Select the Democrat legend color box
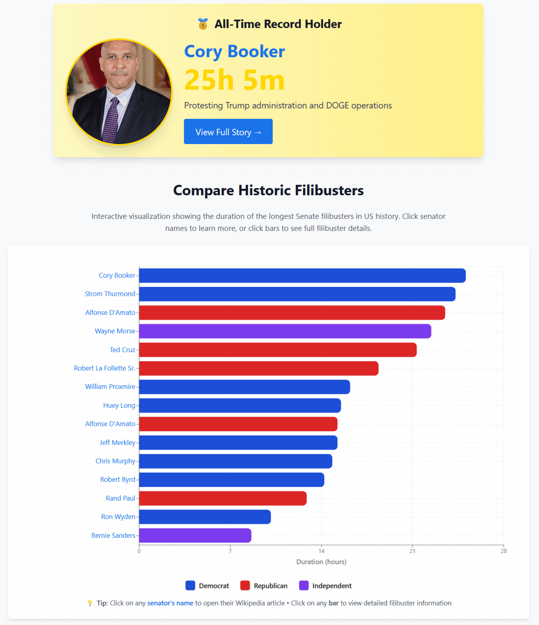 coord(191,586)
